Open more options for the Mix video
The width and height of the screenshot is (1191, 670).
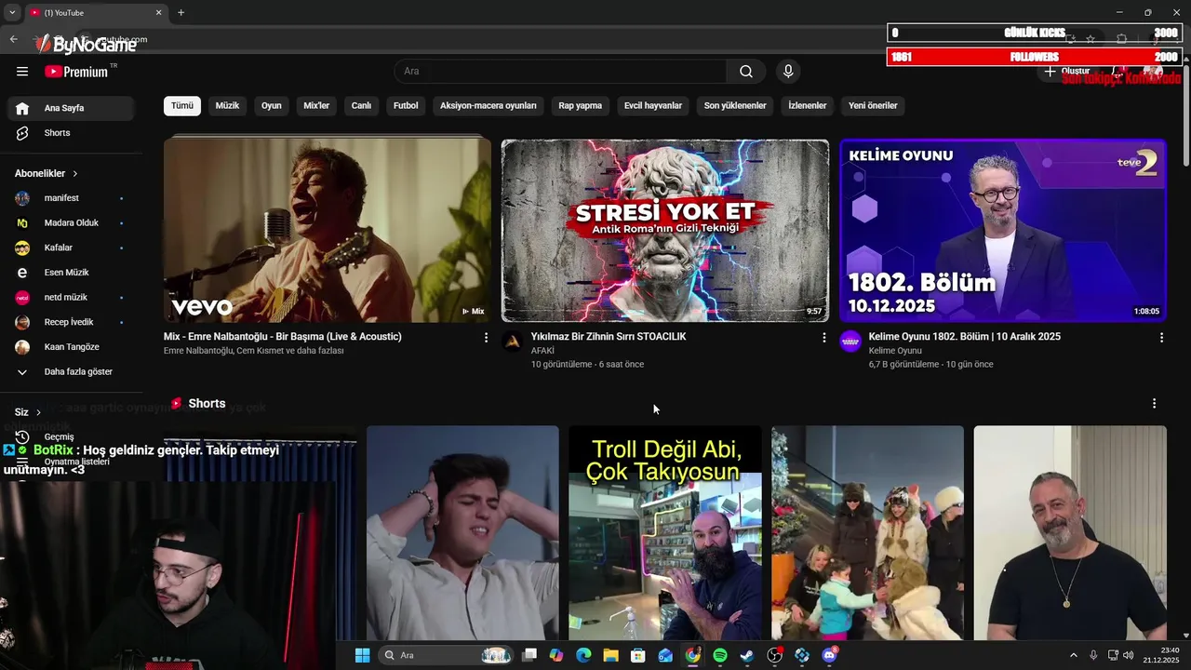click(x=486, y=338)
